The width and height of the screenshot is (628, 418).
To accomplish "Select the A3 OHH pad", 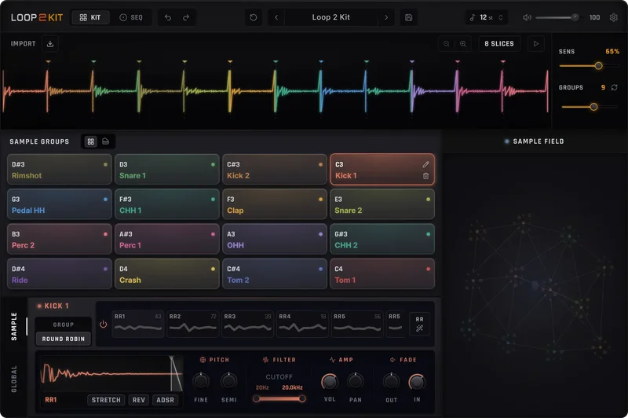I will pos(275,240).
